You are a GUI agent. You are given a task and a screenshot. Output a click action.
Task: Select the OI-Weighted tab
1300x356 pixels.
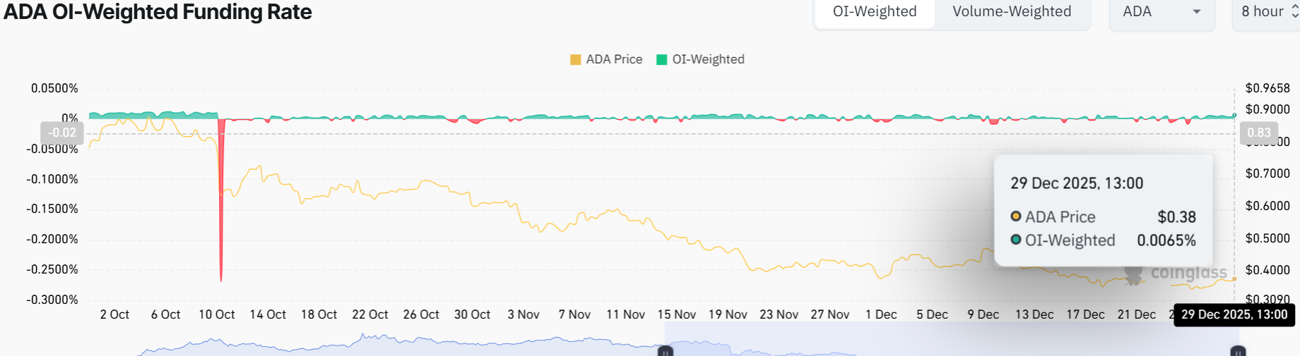click(875, 12)
